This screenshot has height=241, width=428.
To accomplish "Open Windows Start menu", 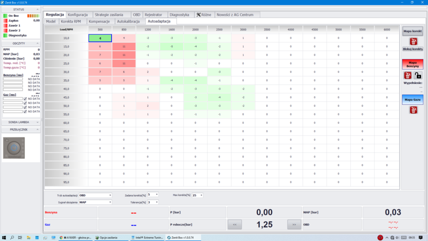I will pyautogui.click(x=4, y=238).
